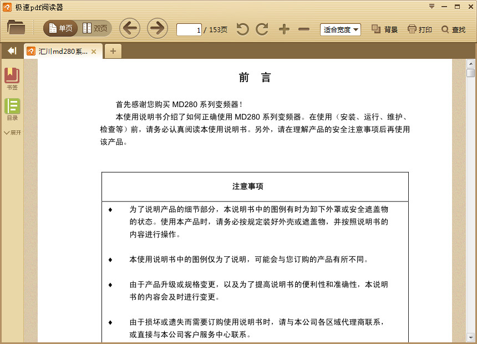Viewport: 477px width, 344px height.
Task: Zoom out with the minus icon
Action: 304,29
